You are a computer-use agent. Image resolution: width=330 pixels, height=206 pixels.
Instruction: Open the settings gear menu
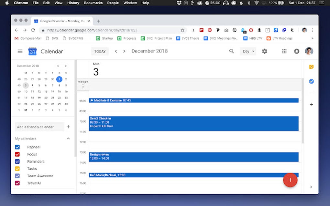click(x=265, y=51)
